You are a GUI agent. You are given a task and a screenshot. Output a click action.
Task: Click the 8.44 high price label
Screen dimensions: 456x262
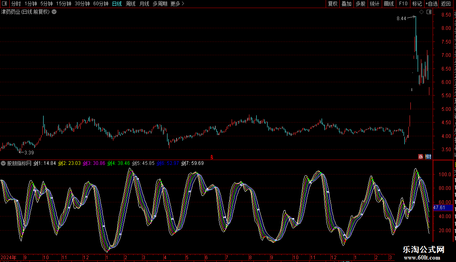(x=402, y=19)
